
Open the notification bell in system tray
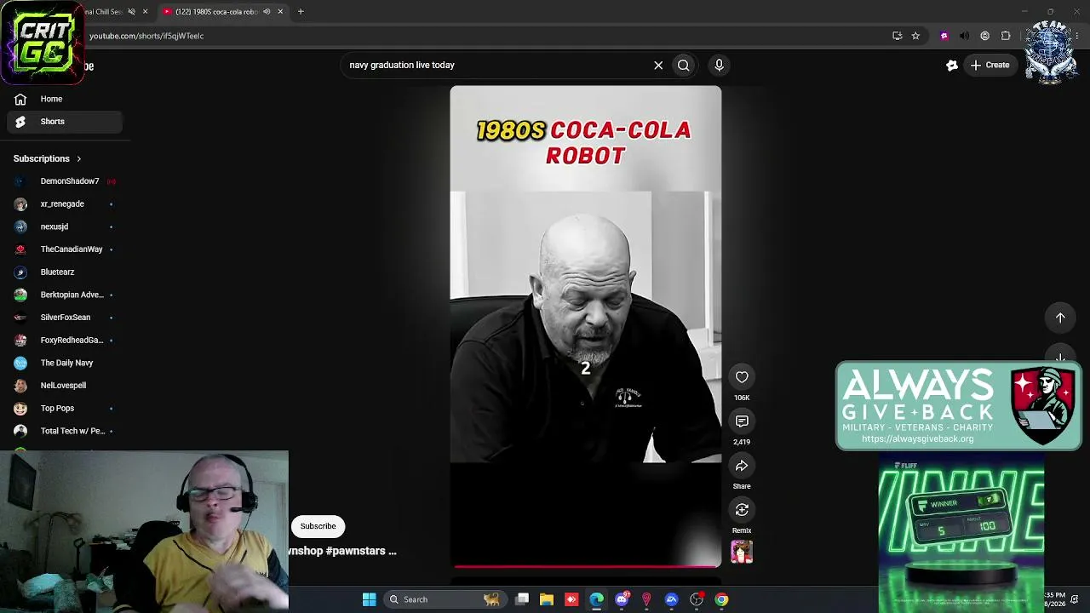pos(1075,599)
